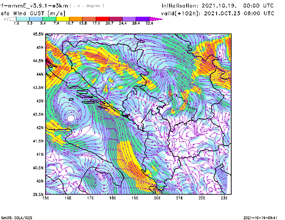Click legend value 24.4

click(x=123, y=23)
